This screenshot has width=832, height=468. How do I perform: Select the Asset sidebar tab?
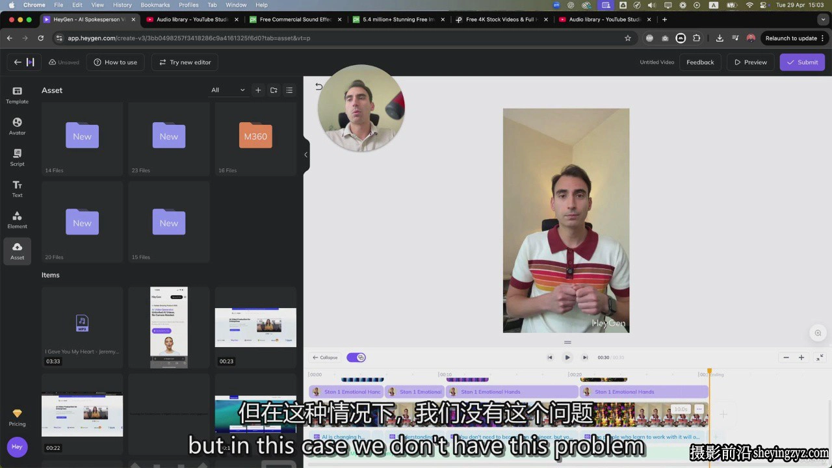17,251
